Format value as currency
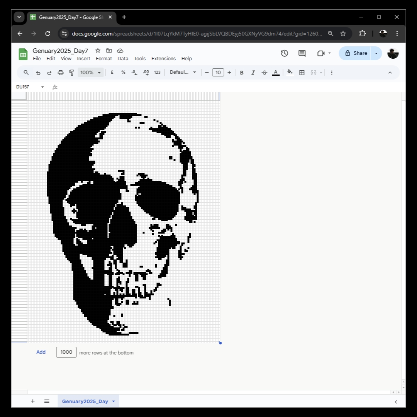Screen dimensions: 417x417 [112, 72]
